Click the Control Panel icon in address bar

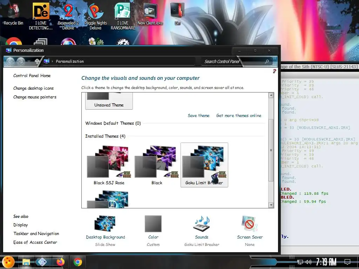[47, 61]
